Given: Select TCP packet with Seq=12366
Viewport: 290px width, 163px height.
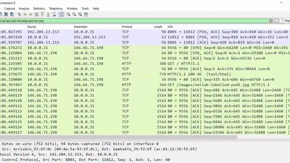Looking at the screenshot, I should click(x=145, y=133).
